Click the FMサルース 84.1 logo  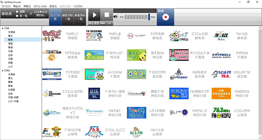179,113
